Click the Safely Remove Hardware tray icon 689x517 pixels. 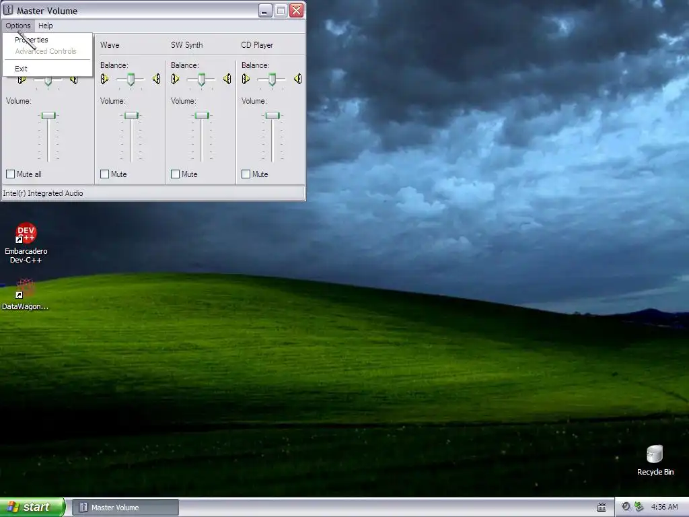[x=639, y=507]
